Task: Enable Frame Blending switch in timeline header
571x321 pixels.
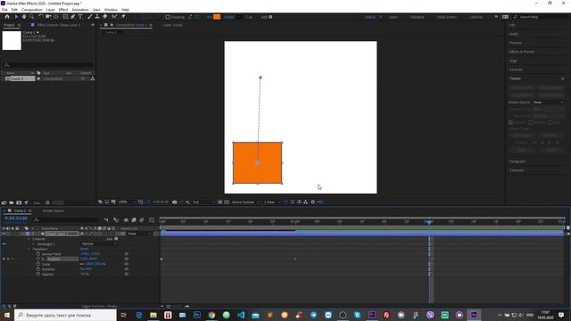Action: pos(134,220)
